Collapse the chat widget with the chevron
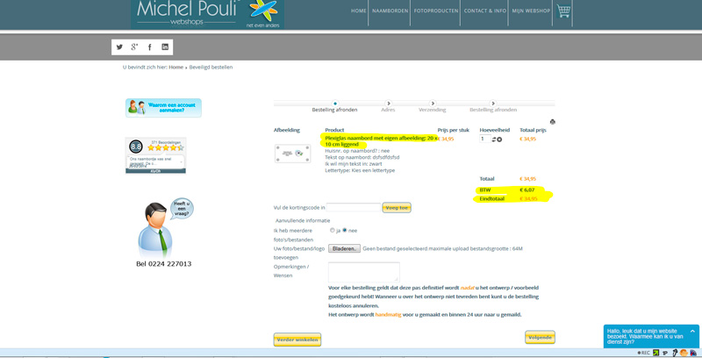This screenshot has width=702, height=358. pos(692,331)
